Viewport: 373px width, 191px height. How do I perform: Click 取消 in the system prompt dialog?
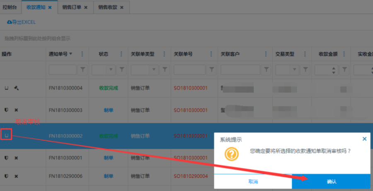coord(253,181)
